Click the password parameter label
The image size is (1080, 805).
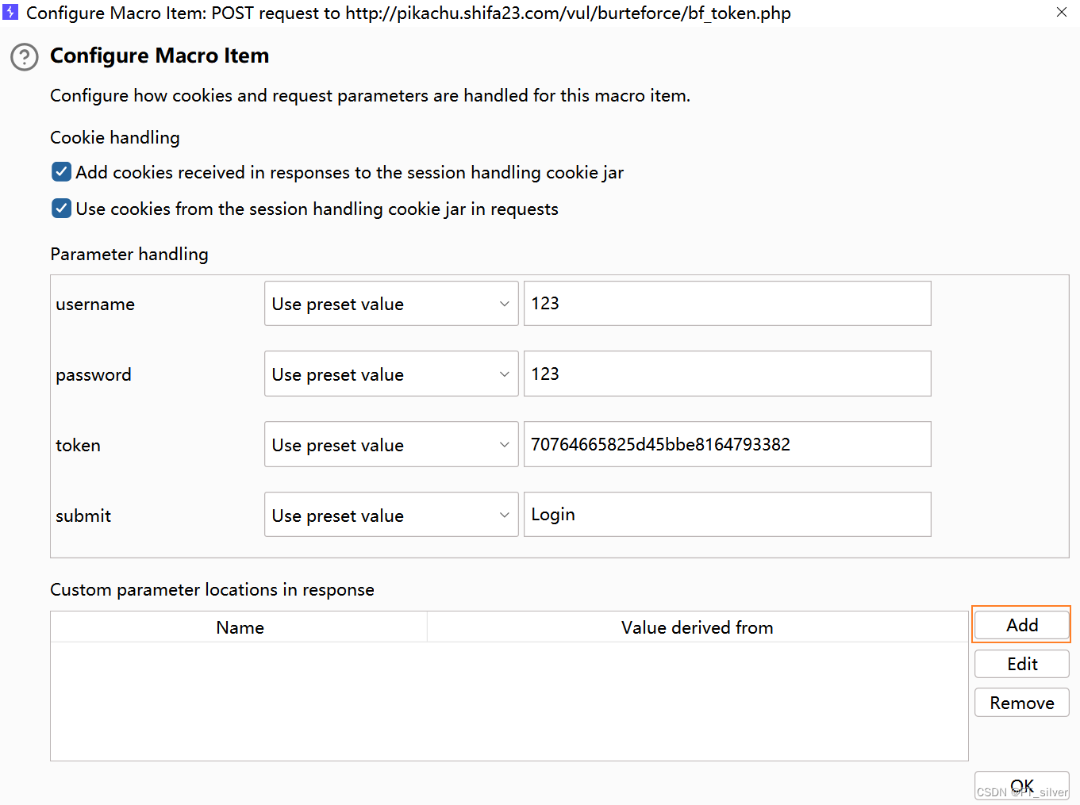tap(94, 375)
